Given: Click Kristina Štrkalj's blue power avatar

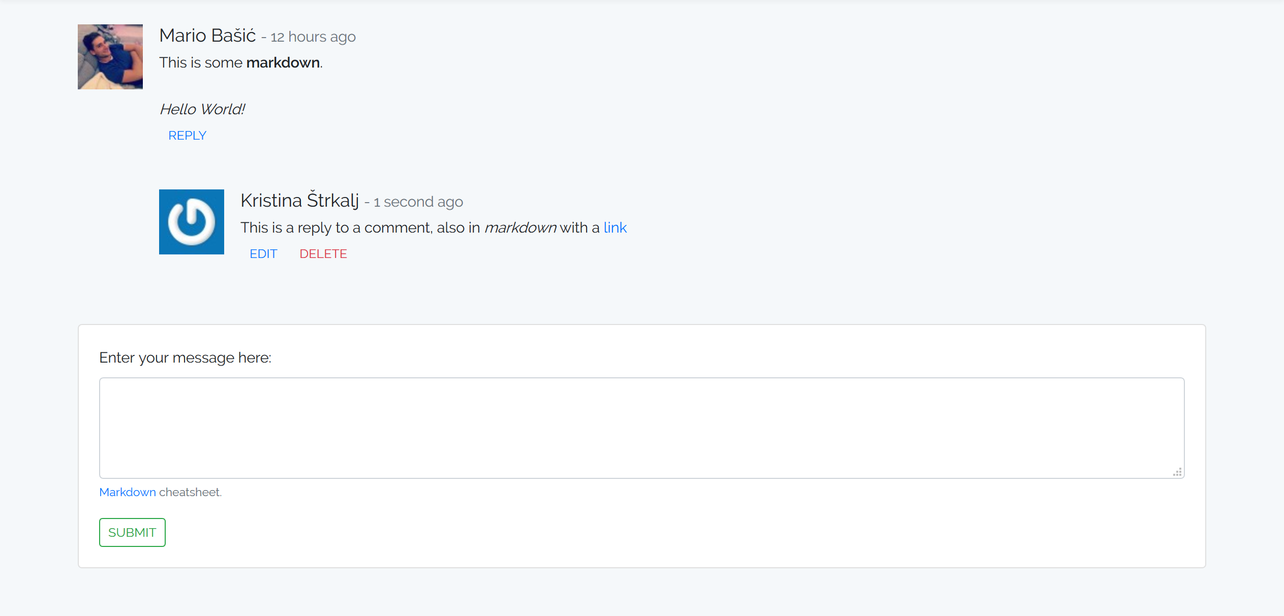Looking at the screenshot, I should (191, 222).
